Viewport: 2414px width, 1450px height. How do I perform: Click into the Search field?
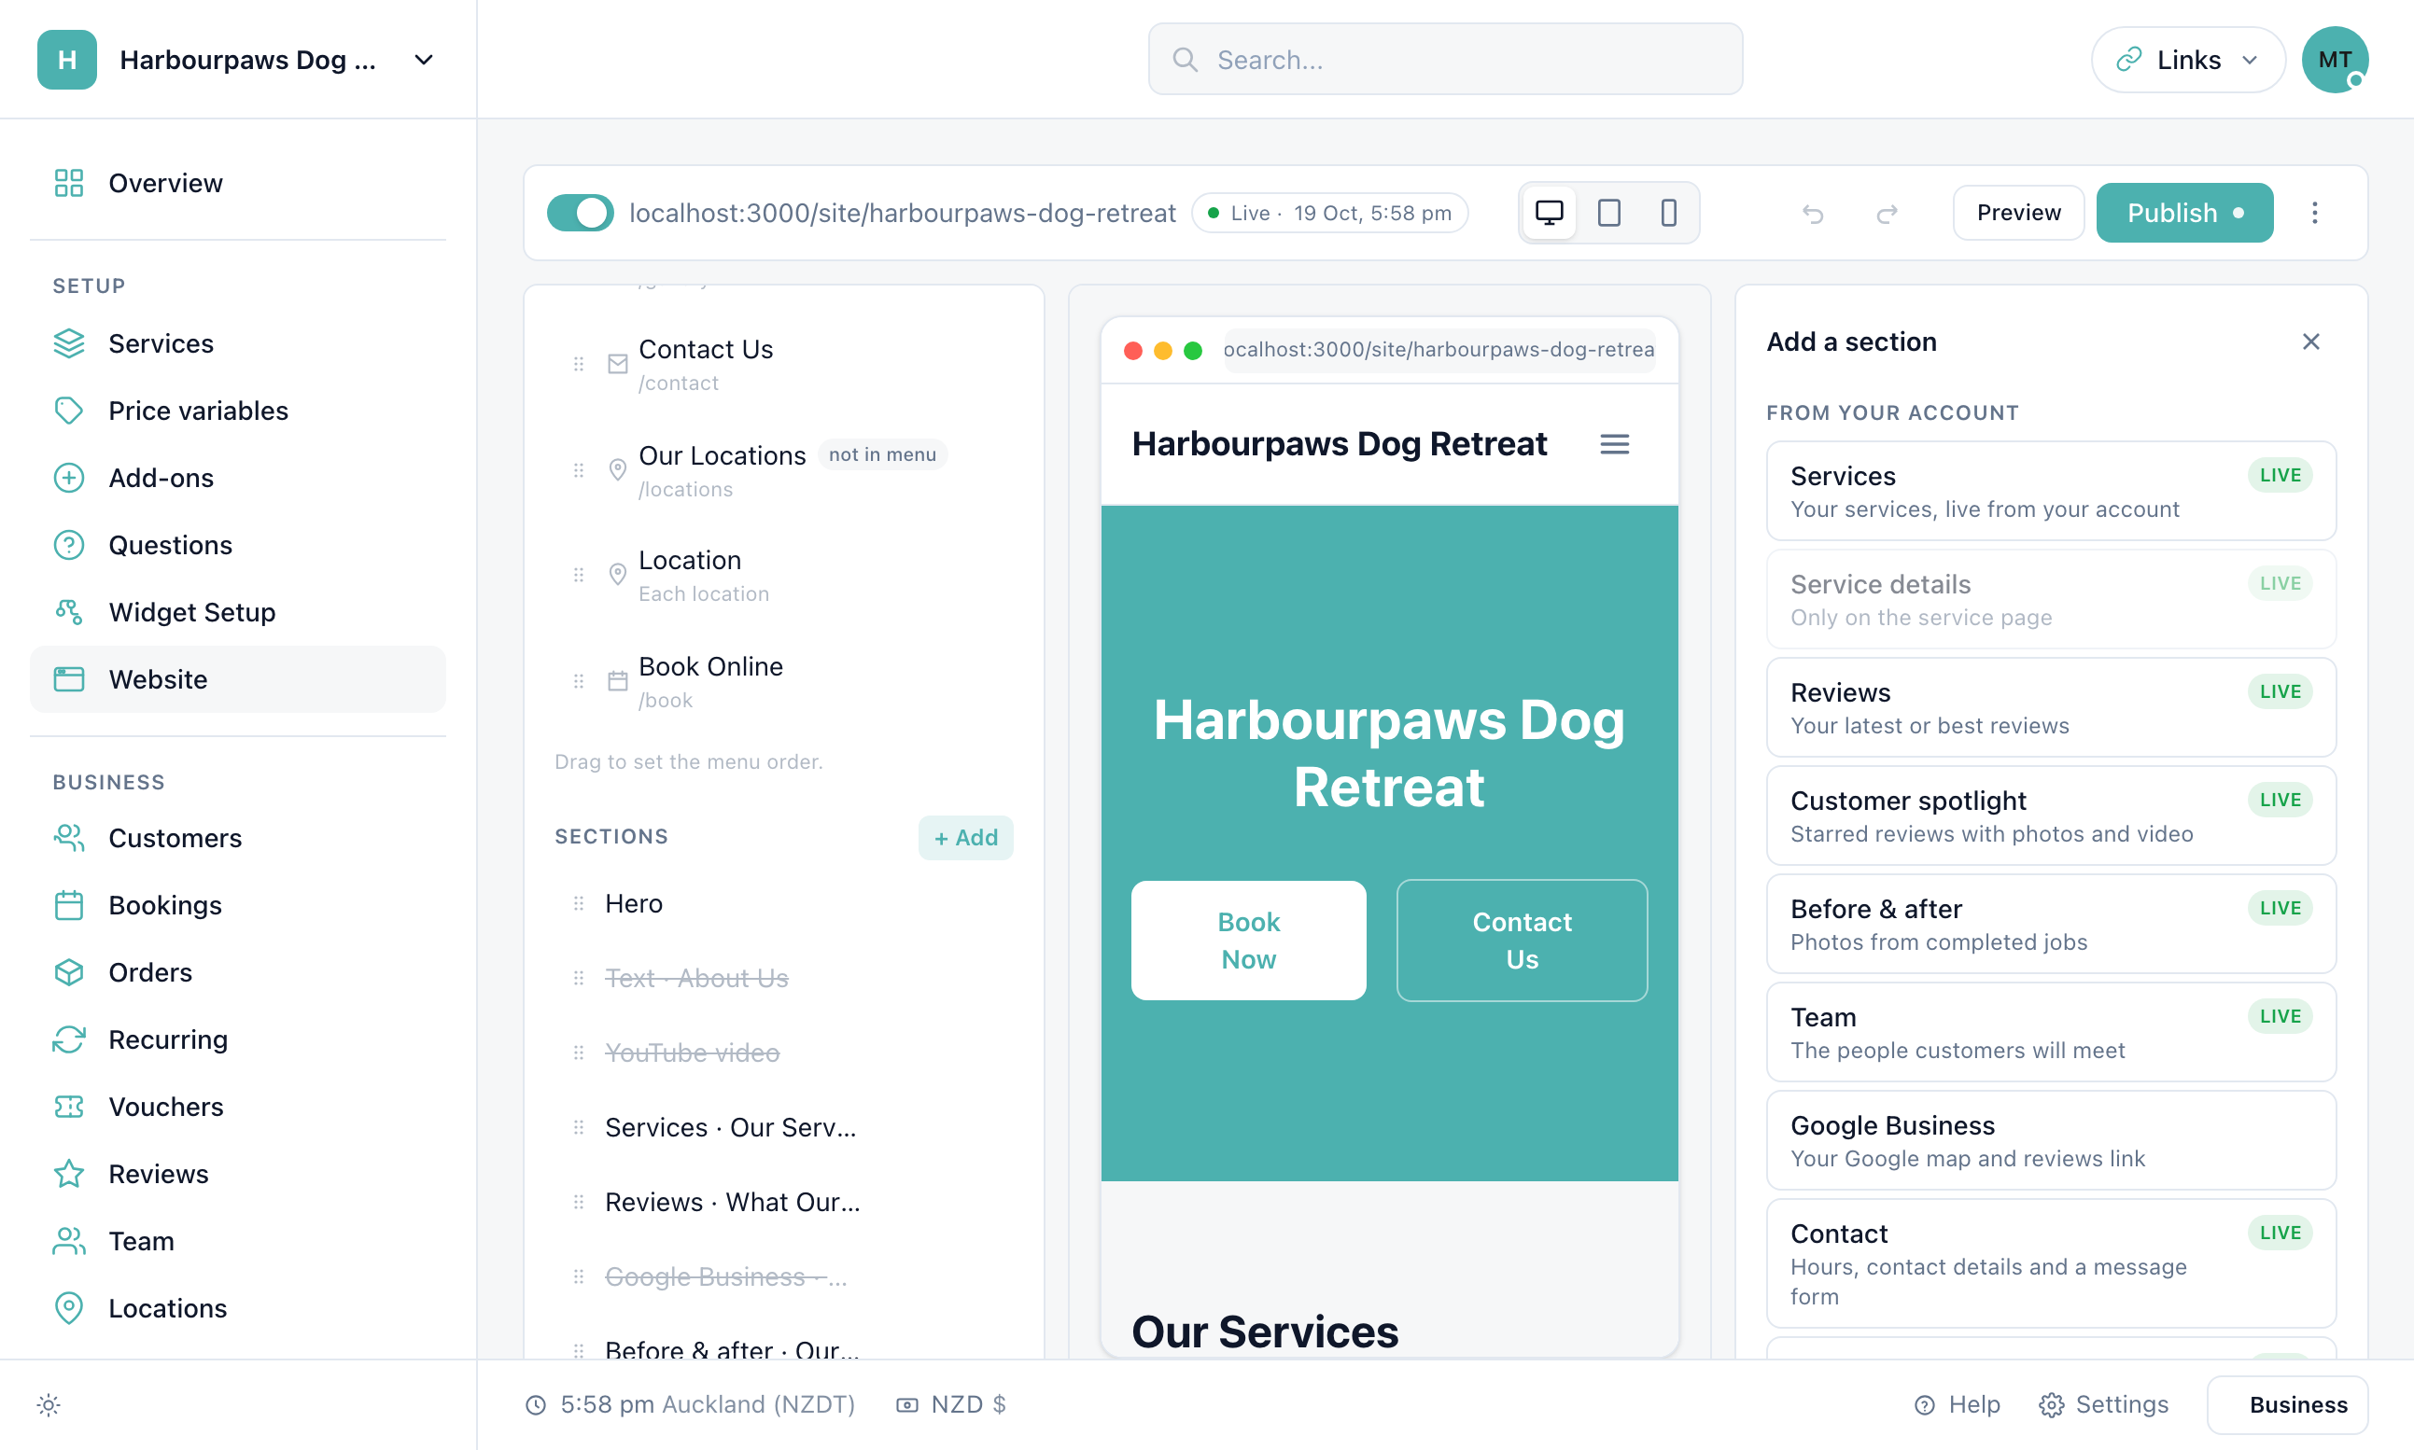[x=1444, y=60]
